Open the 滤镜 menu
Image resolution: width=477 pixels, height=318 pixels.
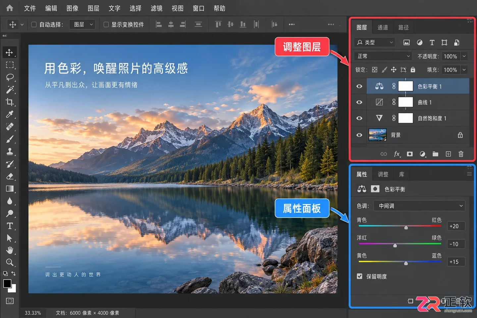coord(156,8)
